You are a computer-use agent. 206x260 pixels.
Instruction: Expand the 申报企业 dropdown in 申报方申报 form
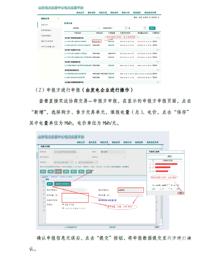[113, 157]
